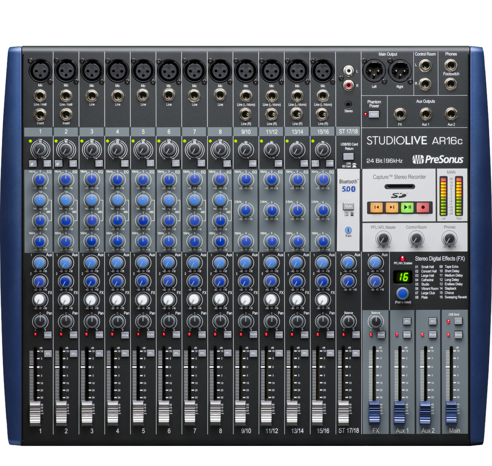This screenshot has width=492, height=466.
Task: Click the channel 6 Pan knob
Action: pyautogui.click(x=169, y=321)
